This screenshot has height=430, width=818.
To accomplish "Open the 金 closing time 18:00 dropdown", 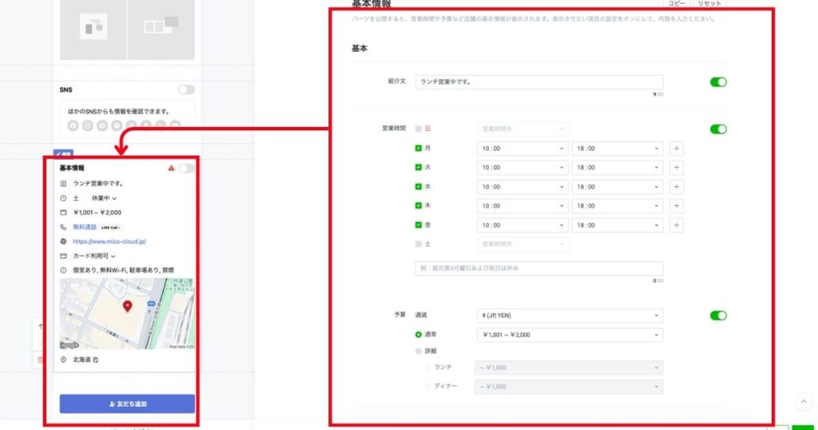I will click(617, 225).
